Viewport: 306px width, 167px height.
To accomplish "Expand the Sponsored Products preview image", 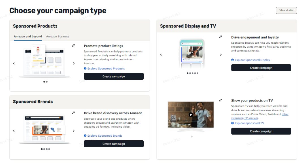I will pos(73,45).
